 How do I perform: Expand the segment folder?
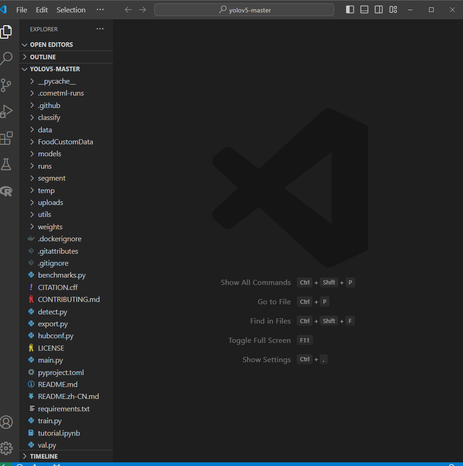coord(66,178)
